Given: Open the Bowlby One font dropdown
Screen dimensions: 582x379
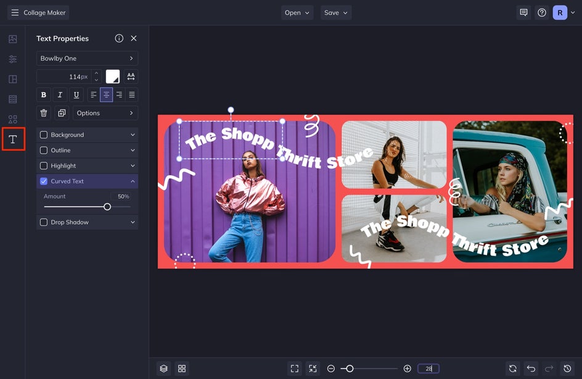Looking at the screenshot, I should [87, 59].
